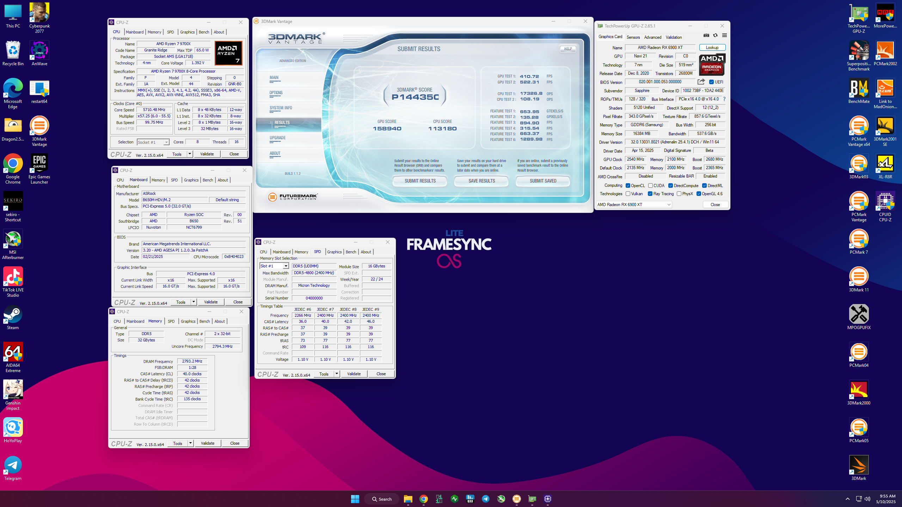Expand Tools dropdown arrow in CPU-Z Memory window
The image size is (902, 507).
coord(190,443)
